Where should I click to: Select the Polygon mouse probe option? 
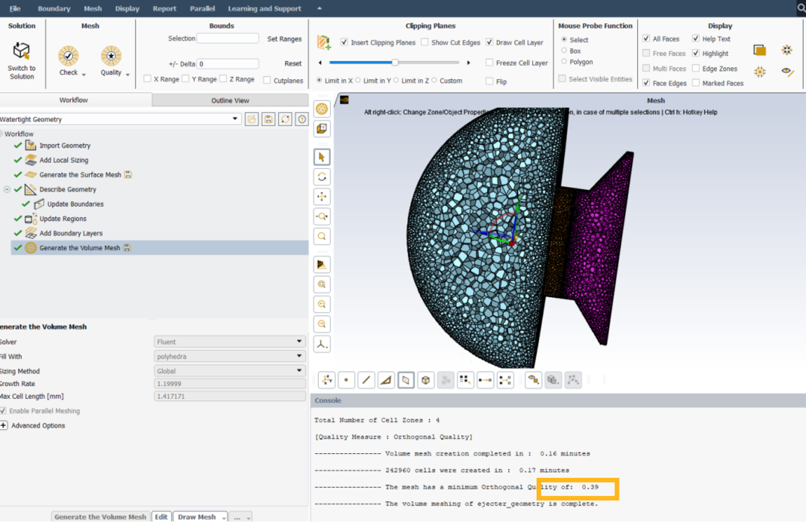pos(564,62)
